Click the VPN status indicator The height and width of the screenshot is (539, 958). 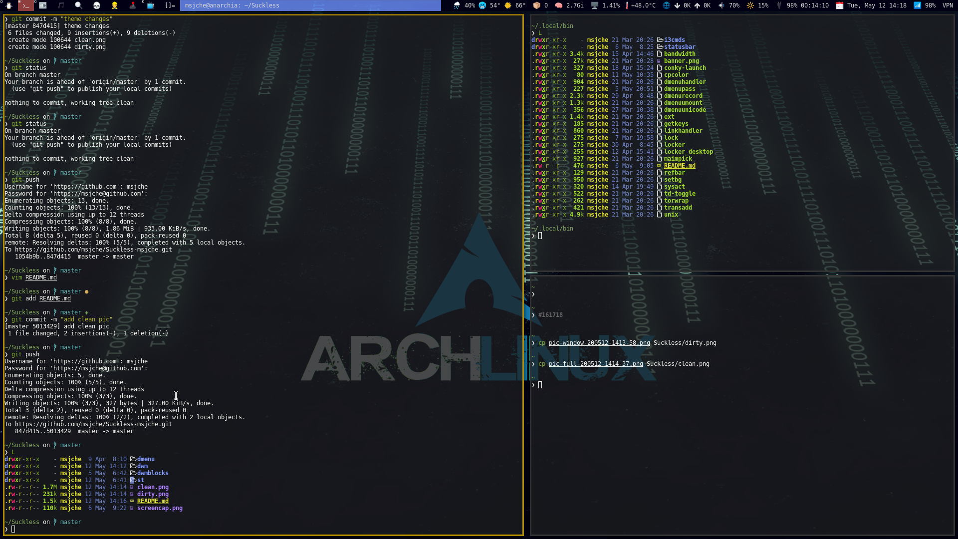pyautogui.click(x=948, y=5)
